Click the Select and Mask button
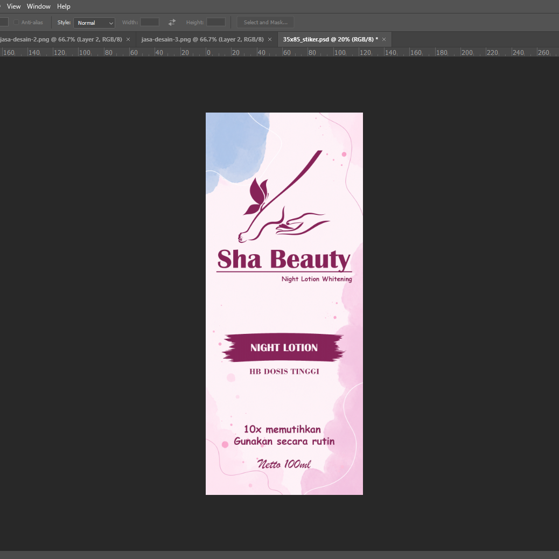Image resolution: width=559 pixels, height=559 pixels. [265, 22]
